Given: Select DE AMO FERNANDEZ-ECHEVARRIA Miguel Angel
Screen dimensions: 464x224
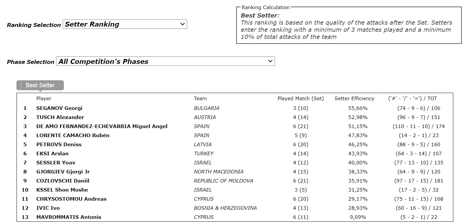Looking at the screenshot, I should tap(102, 126).
